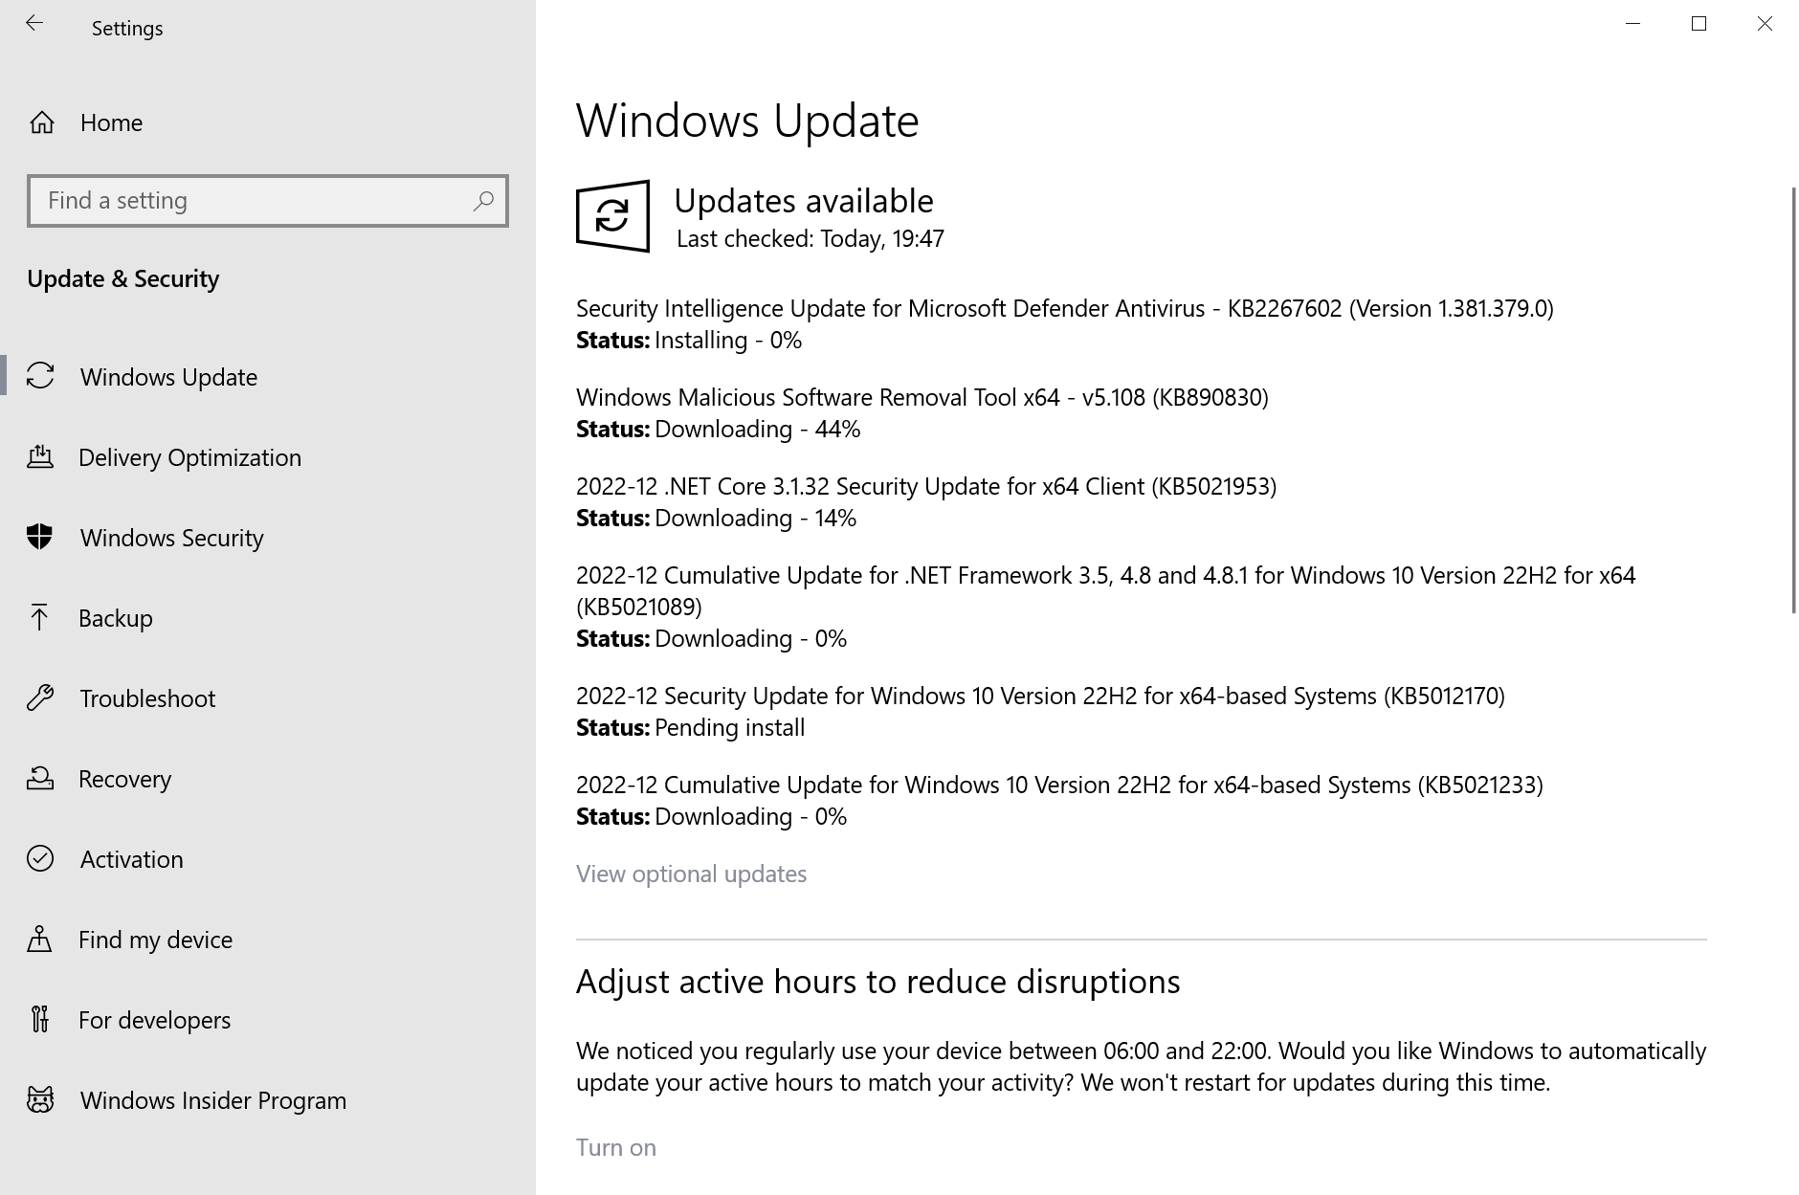Image resolution: width=1799 pixels, height=1195 pixels.
Task: Click the For developers tools icon
Action: 39,1019
